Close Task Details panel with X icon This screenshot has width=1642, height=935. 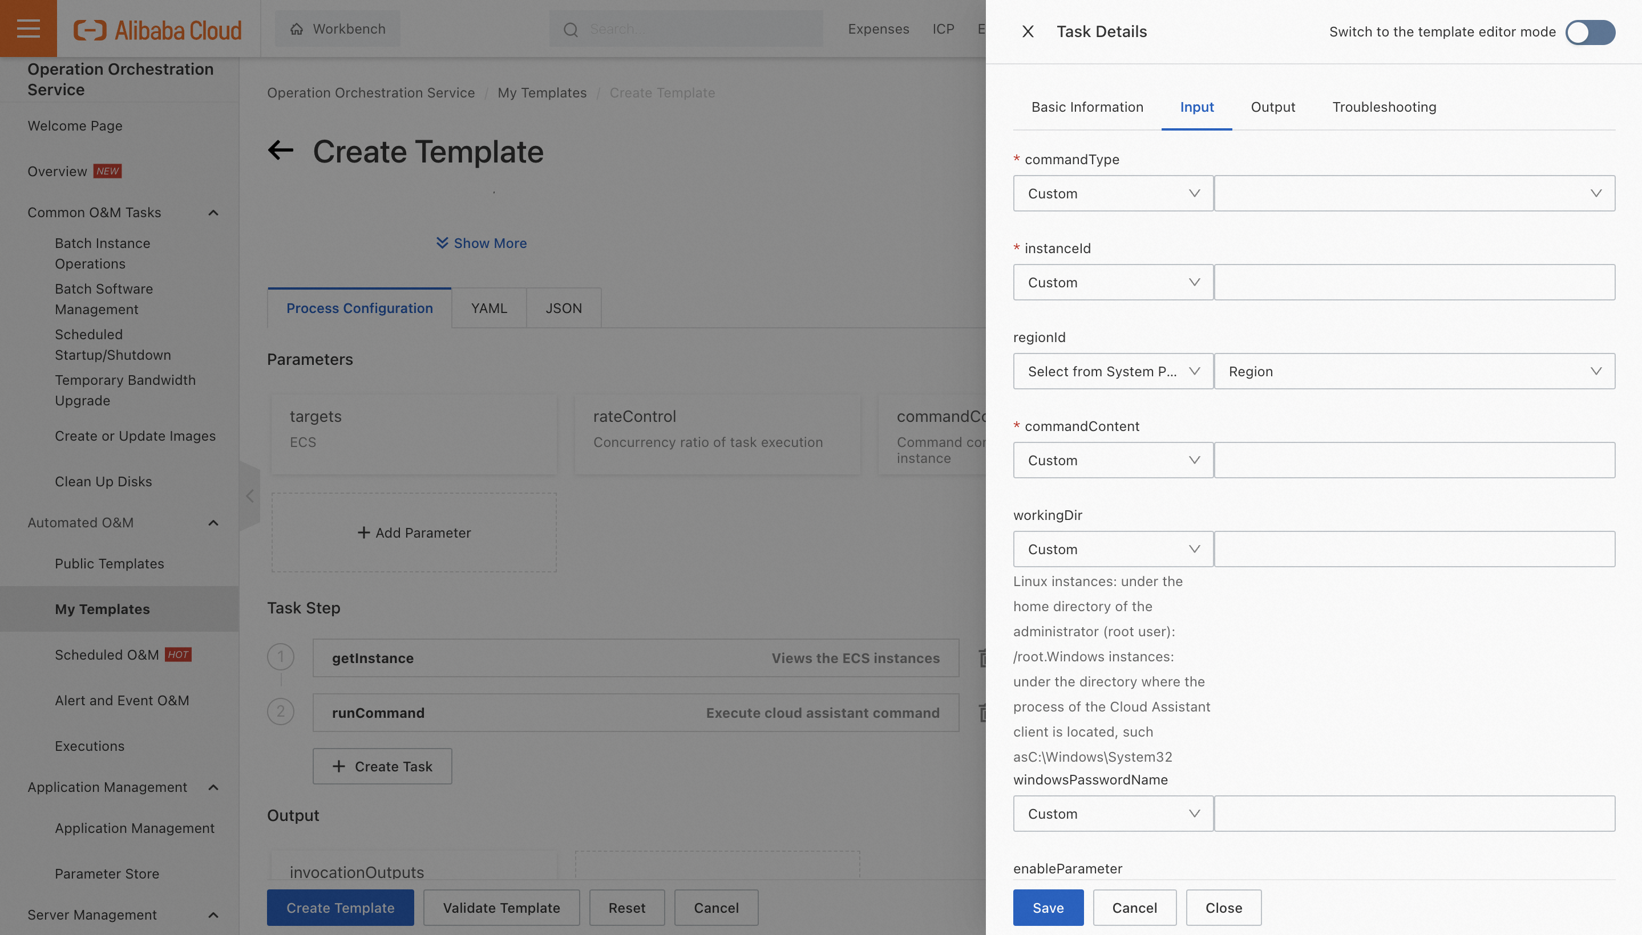[1028, 31]
